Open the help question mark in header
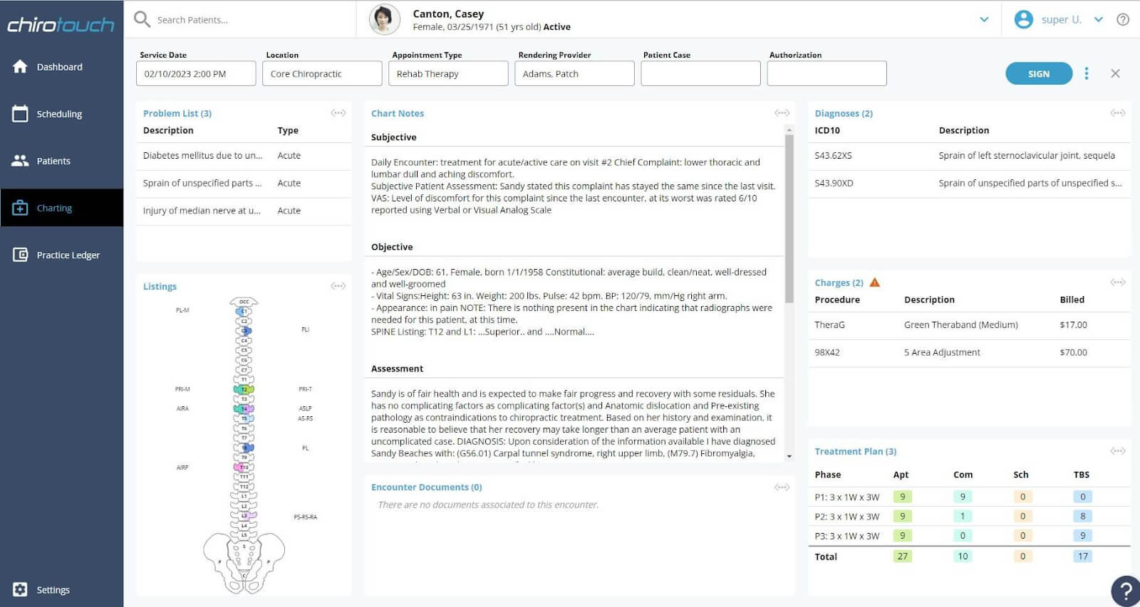The width and height of the screenshot is (1140, 607). click(1123, 19)
